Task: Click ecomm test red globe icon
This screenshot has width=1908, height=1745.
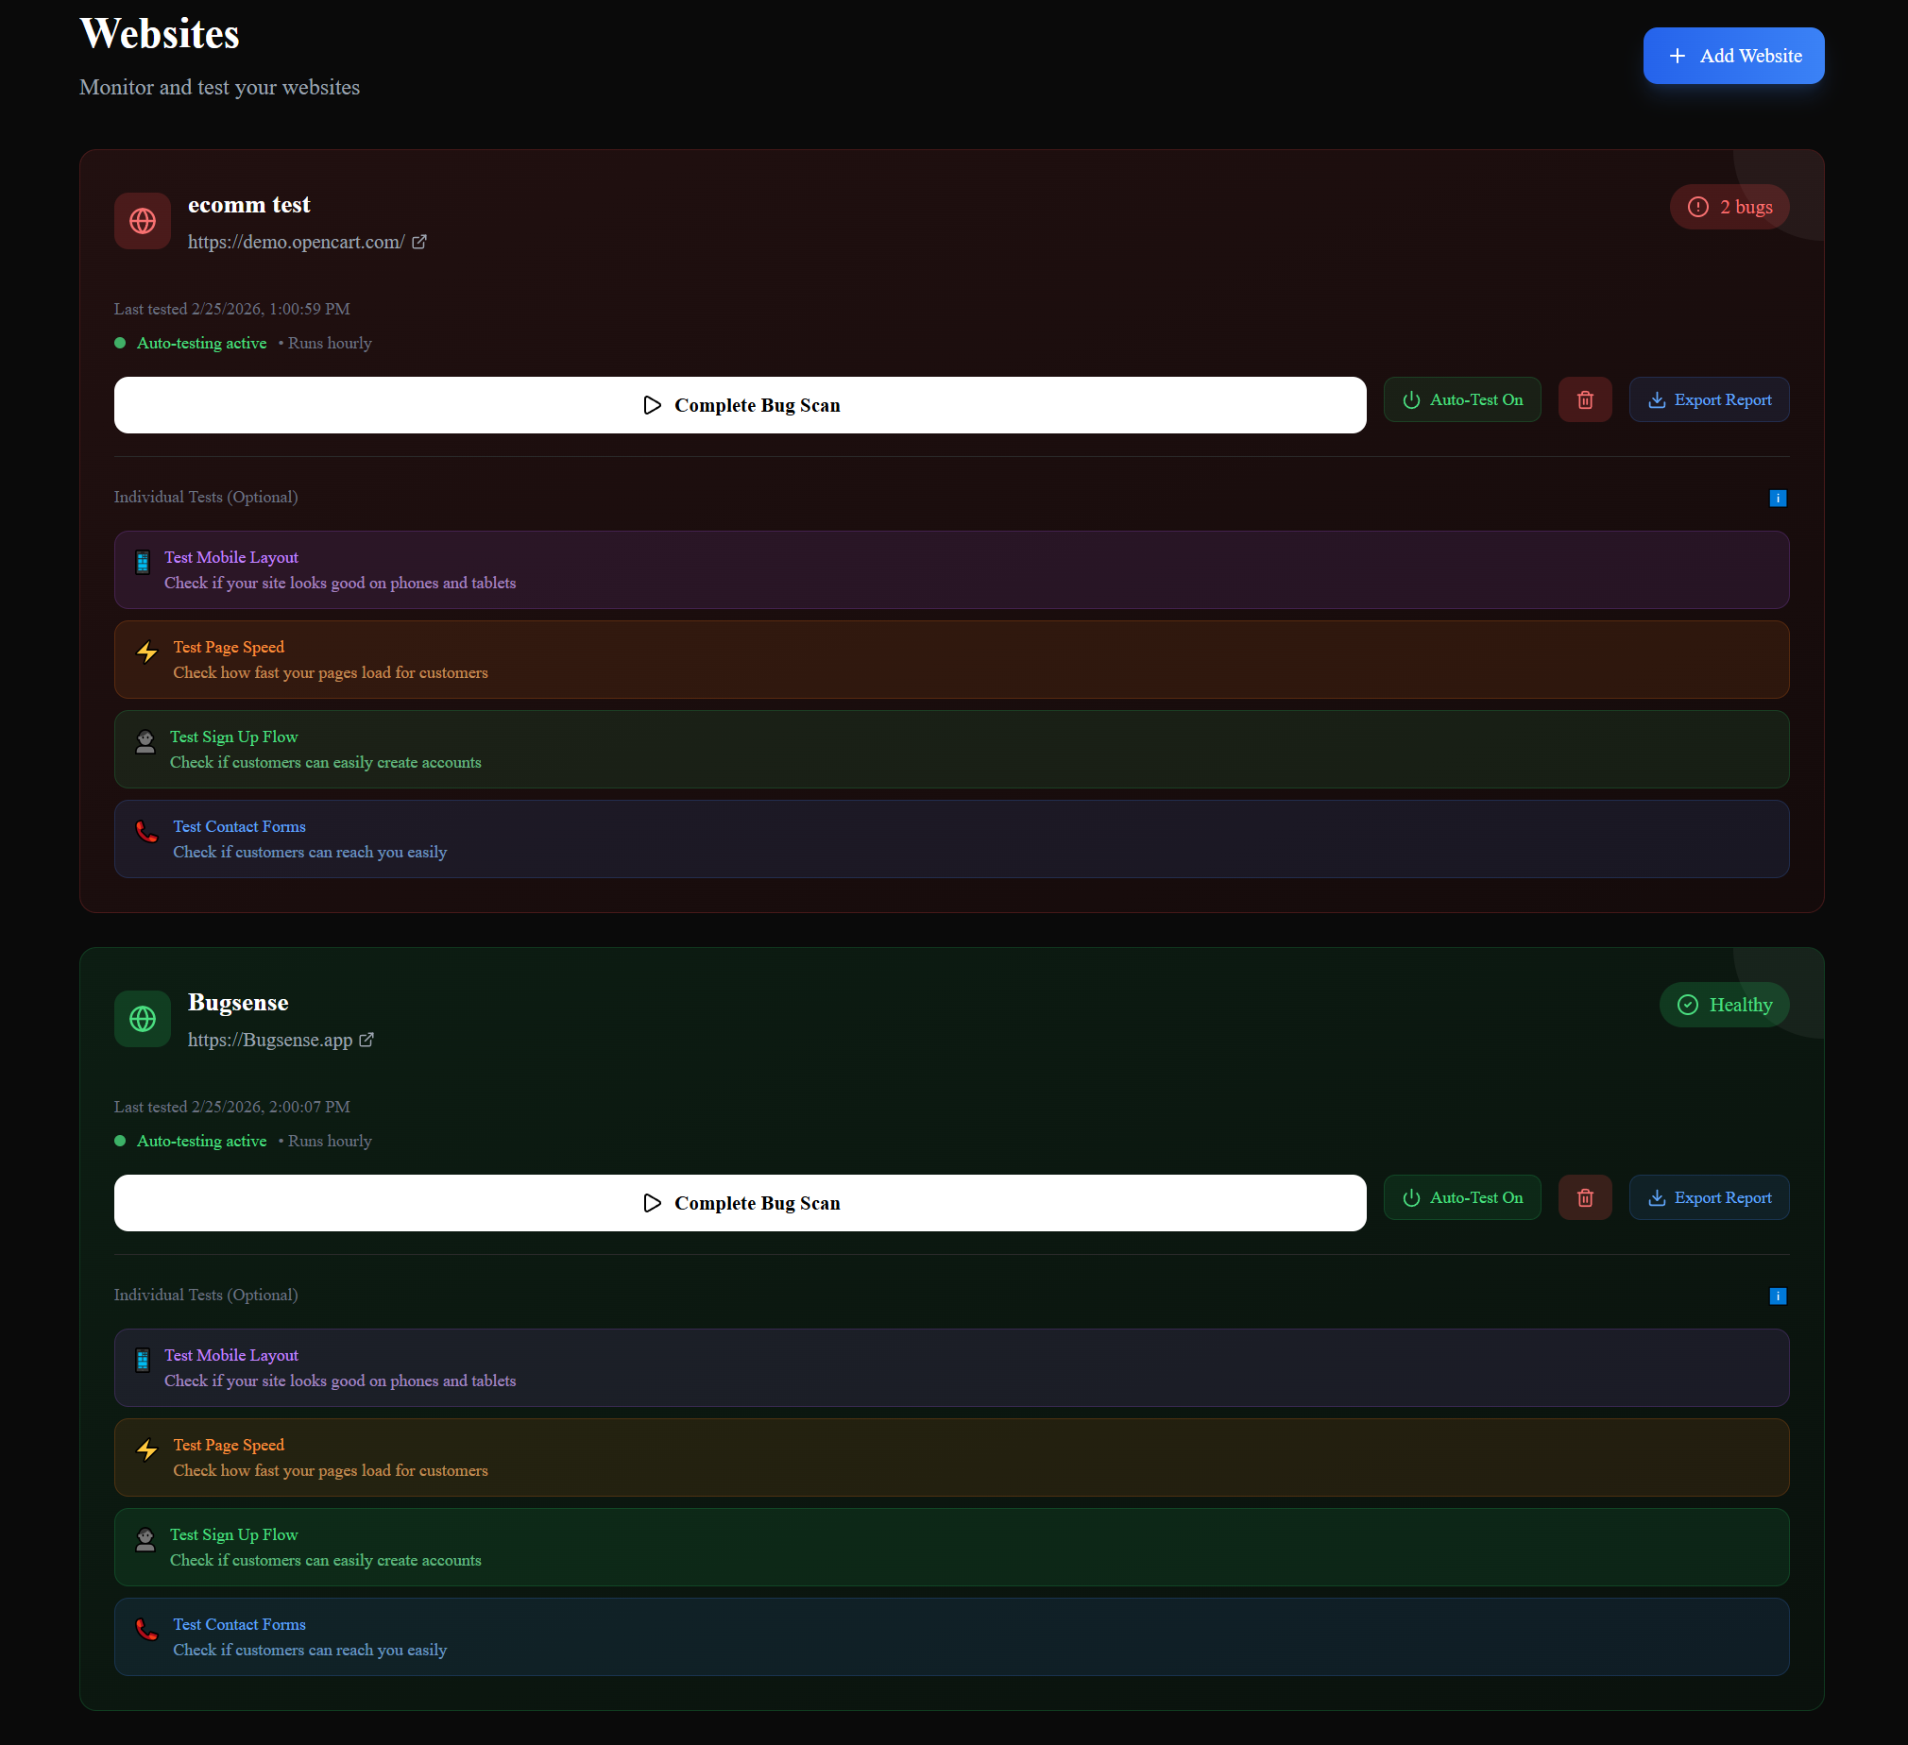Action: (x=142, y=222)
